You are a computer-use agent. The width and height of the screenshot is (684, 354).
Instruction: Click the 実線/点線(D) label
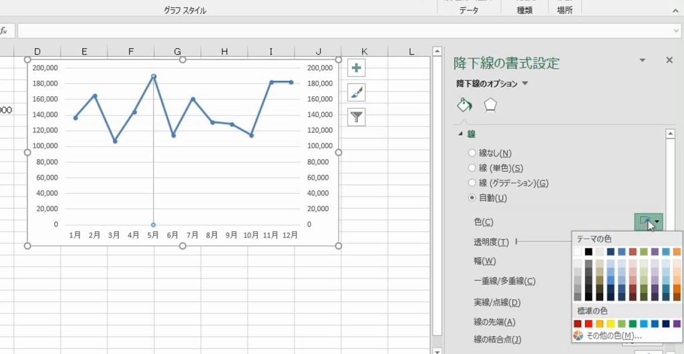click(x=497, y=302)
